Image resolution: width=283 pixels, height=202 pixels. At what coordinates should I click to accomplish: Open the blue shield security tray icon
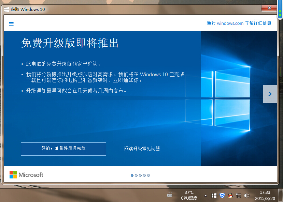click(222, 196)
